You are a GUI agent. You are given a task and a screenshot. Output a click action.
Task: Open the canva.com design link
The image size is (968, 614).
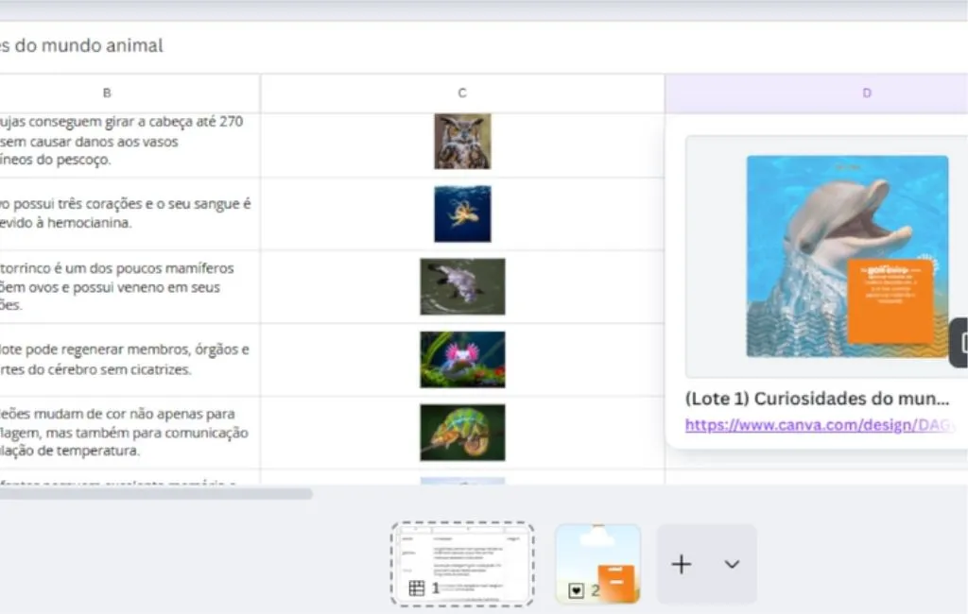pos(813,425)
